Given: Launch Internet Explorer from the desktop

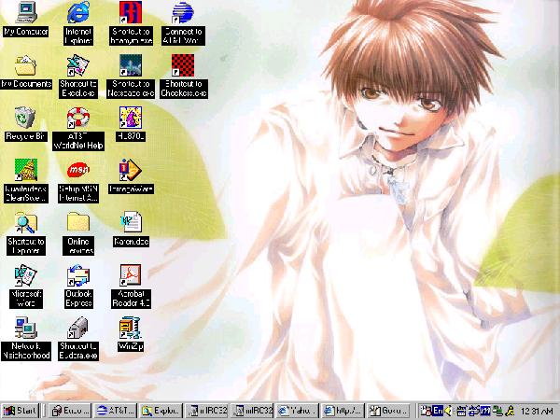Looking at the screenshot, I should pyautogui.click(x=78, y=13).
